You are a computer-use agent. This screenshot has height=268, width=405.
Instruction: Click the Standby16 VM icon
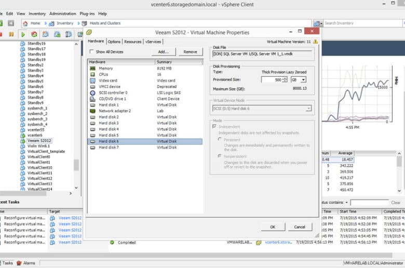[23, 44]
